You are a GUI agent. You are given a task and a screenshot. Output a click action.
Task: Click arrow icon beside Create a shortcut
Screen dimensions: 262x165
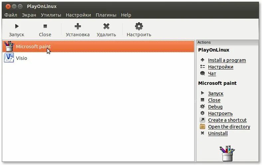[x=202, y=120]
